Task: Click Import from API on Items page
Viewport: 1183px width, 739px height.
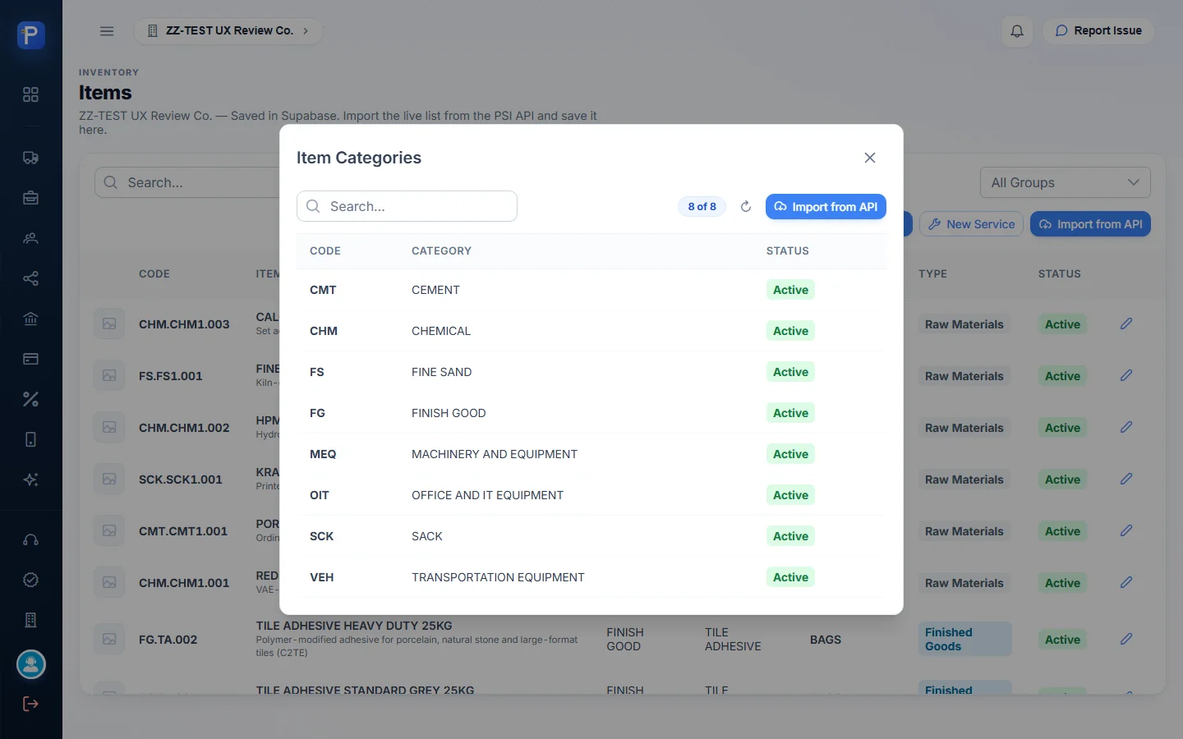Action: 1090,224
